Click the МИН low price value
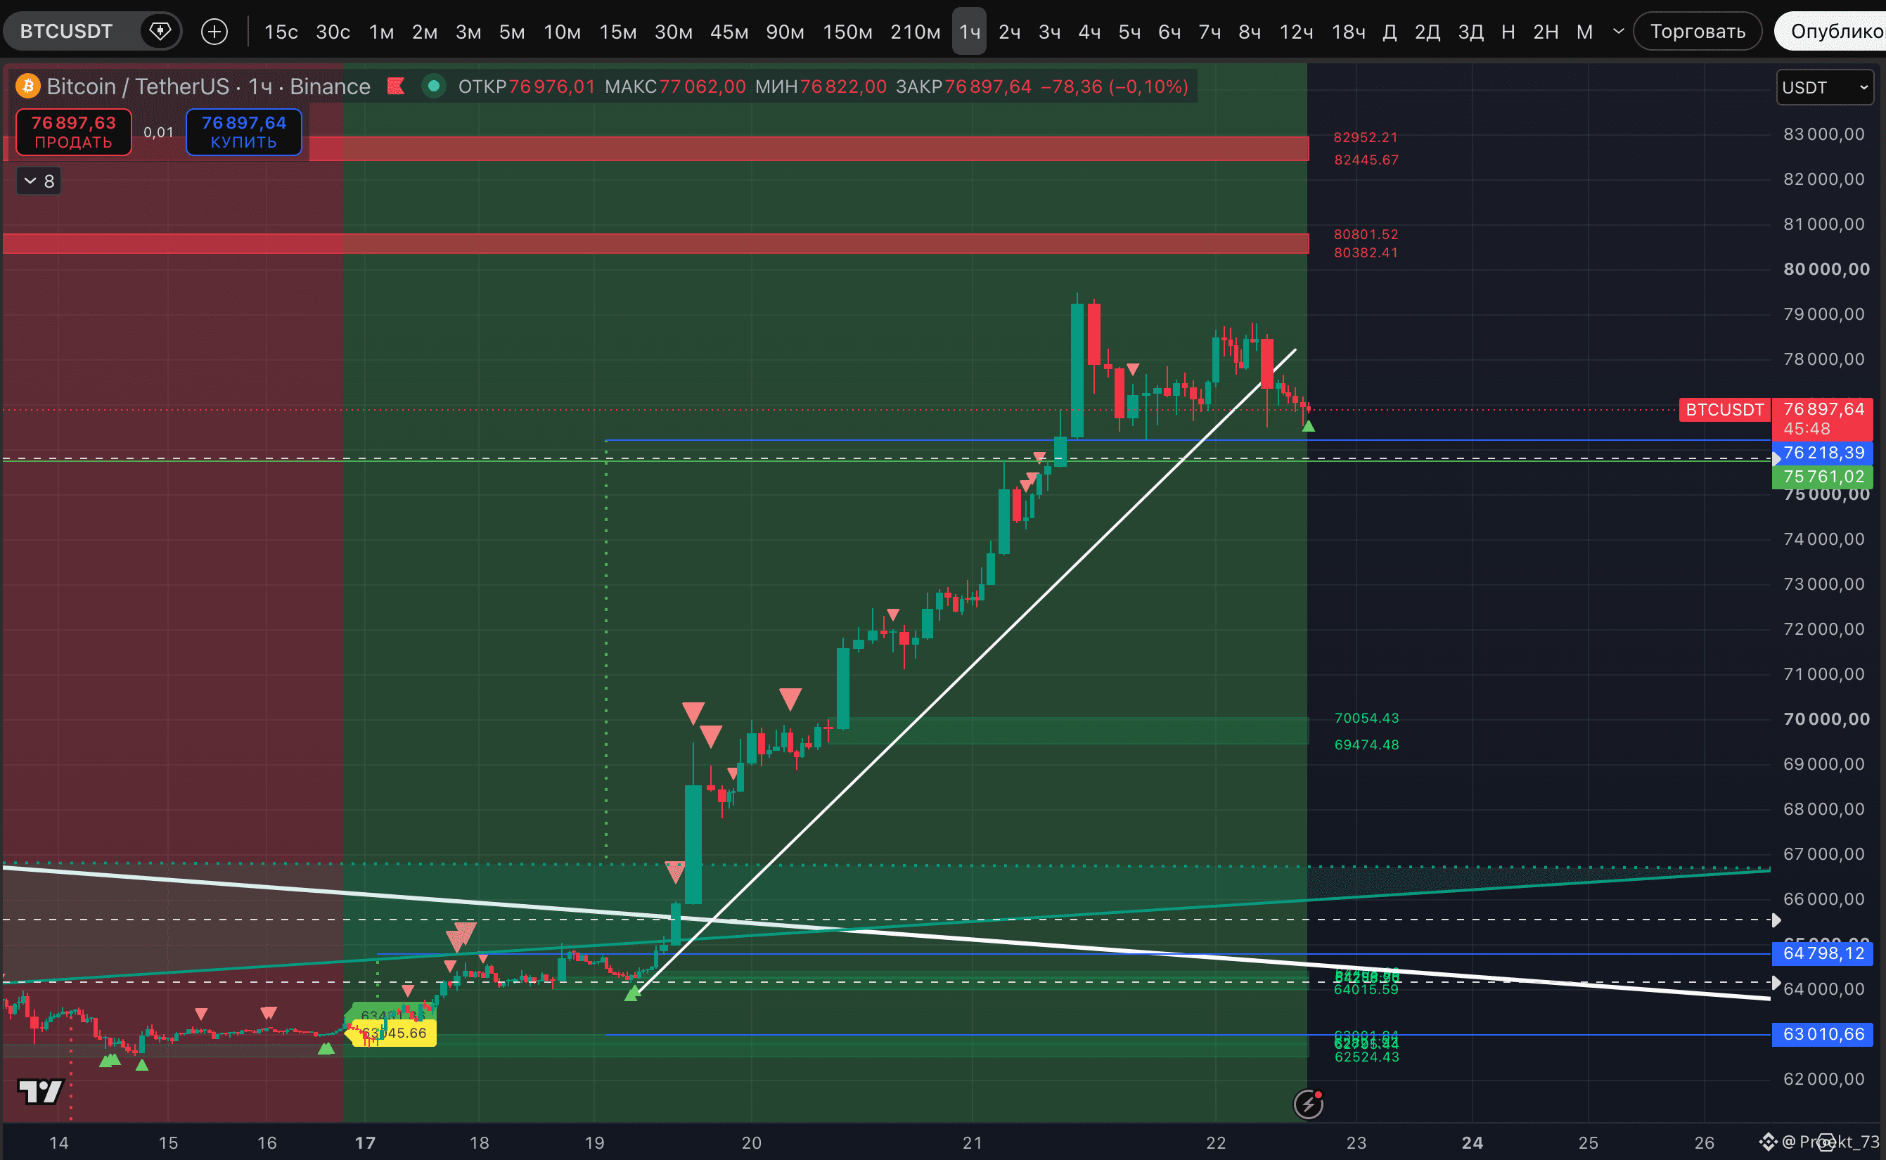This screenshot has width=1886, height=1160. click(x=843, y=86)
